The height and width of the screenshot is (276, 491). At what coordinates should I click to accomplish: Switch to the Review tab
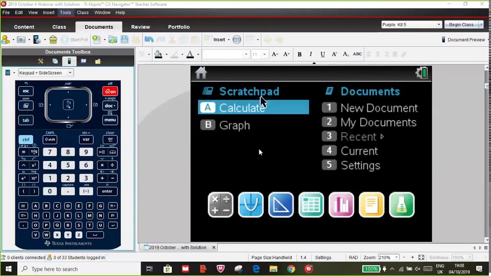pos(140,27)
